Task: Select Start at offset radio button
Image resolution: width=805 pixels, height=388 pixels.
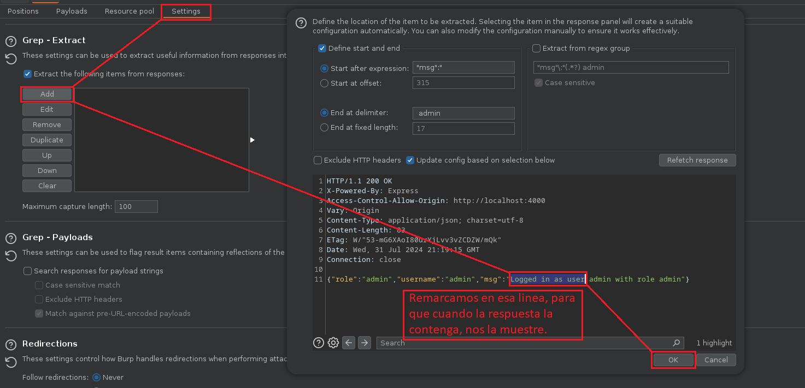Action: point(325,83)
